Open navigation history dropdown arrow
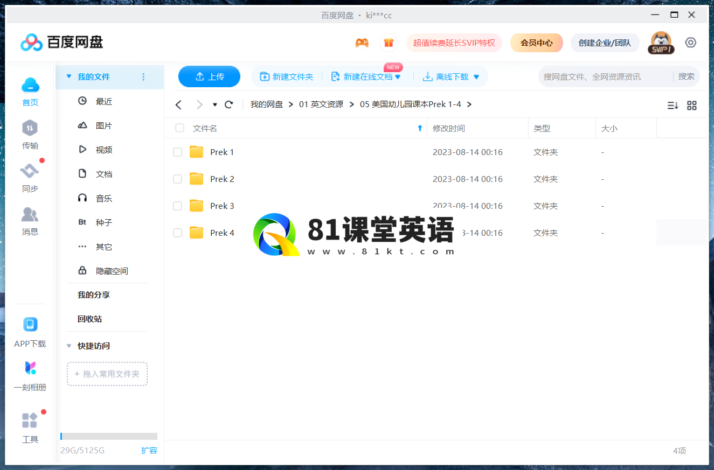 215,104
